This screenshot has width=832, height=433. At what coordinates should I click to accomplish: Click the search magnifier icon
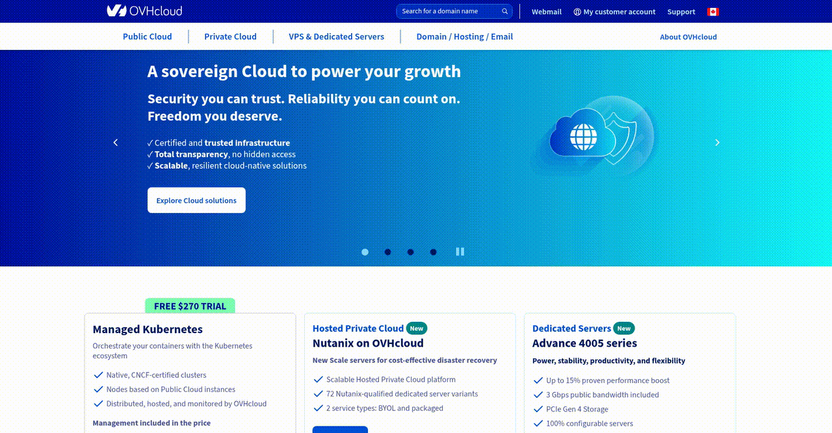point(505,11)
